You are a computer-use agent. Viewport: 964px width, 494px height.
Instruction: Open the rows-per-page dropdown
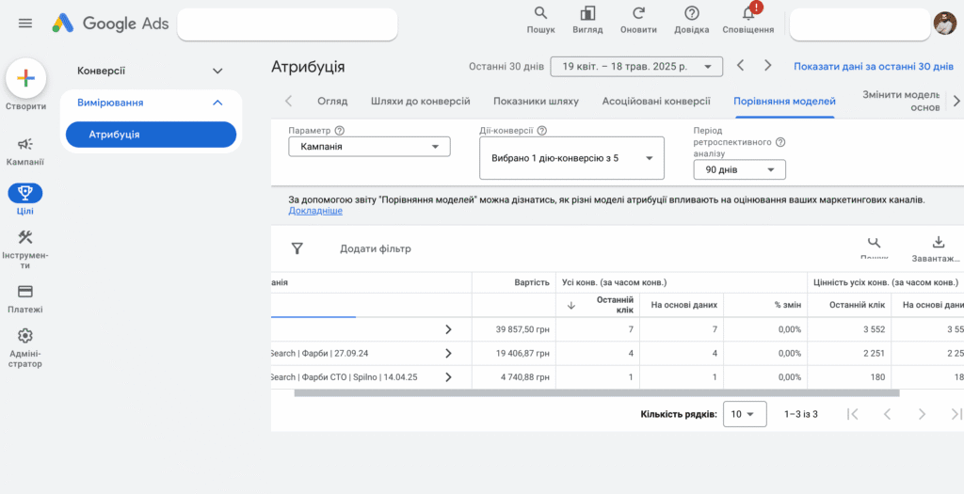click(x=746, y=414)
